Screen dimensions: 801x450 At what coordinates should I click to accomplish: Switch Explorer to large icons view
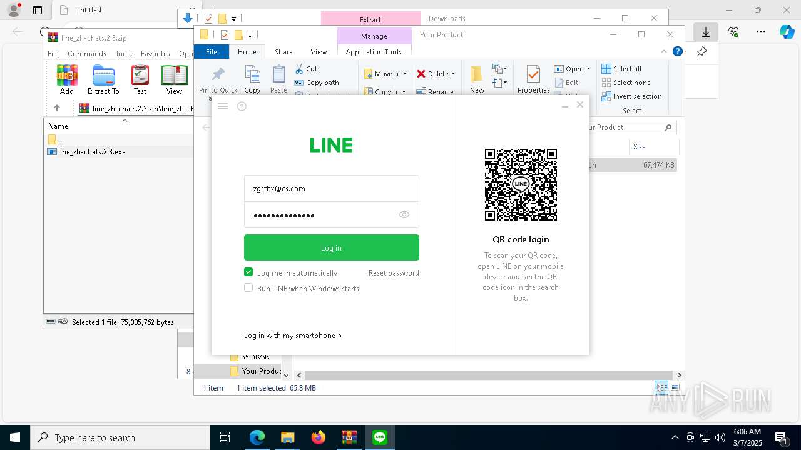coord(675,387)
